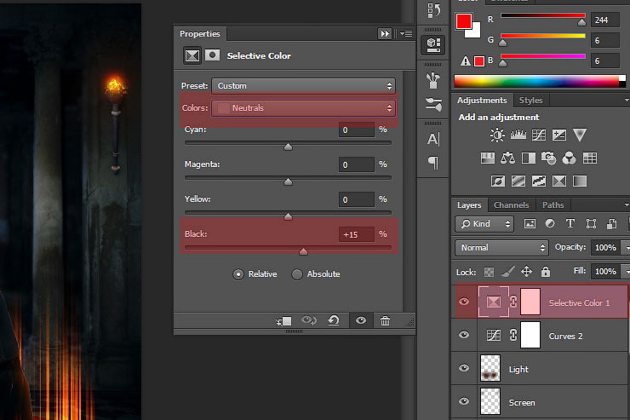Image resolution: width=630 pixels, height=420 pixels.
Task: Click the Brightness/Contrast adjustment icon
Action: click(497, 135)
